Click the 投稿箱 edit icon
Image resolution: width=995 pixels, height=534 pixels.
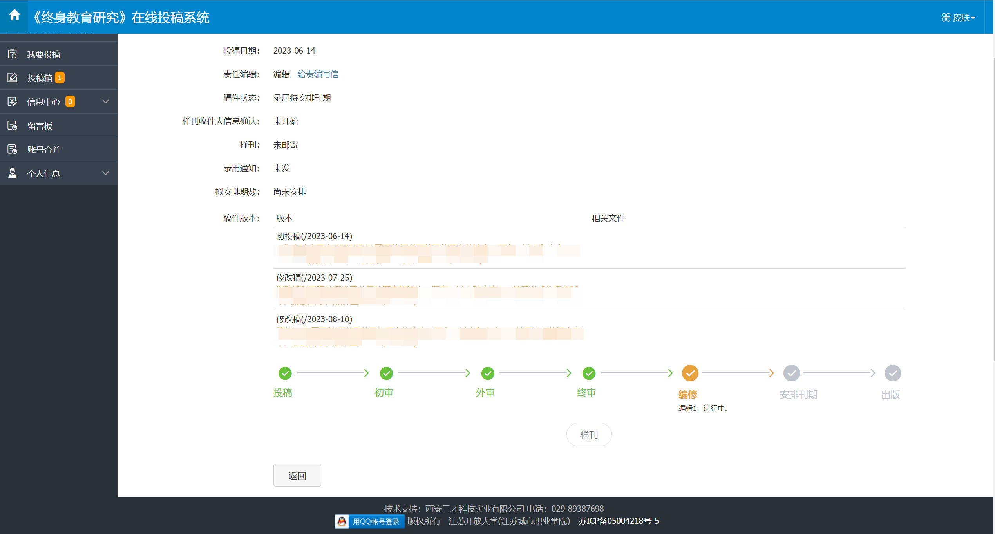point(13,78)
